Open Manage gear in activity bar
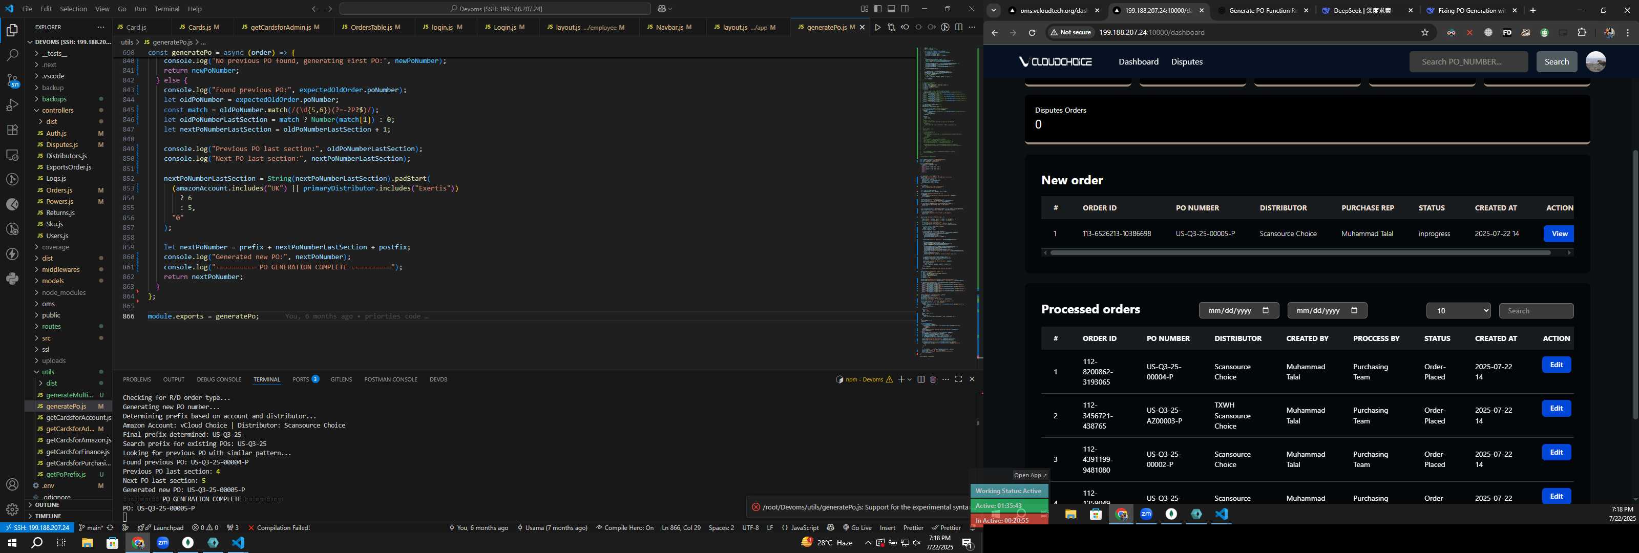The height and width of the screenshot is (553, 1639). (12, 509)
